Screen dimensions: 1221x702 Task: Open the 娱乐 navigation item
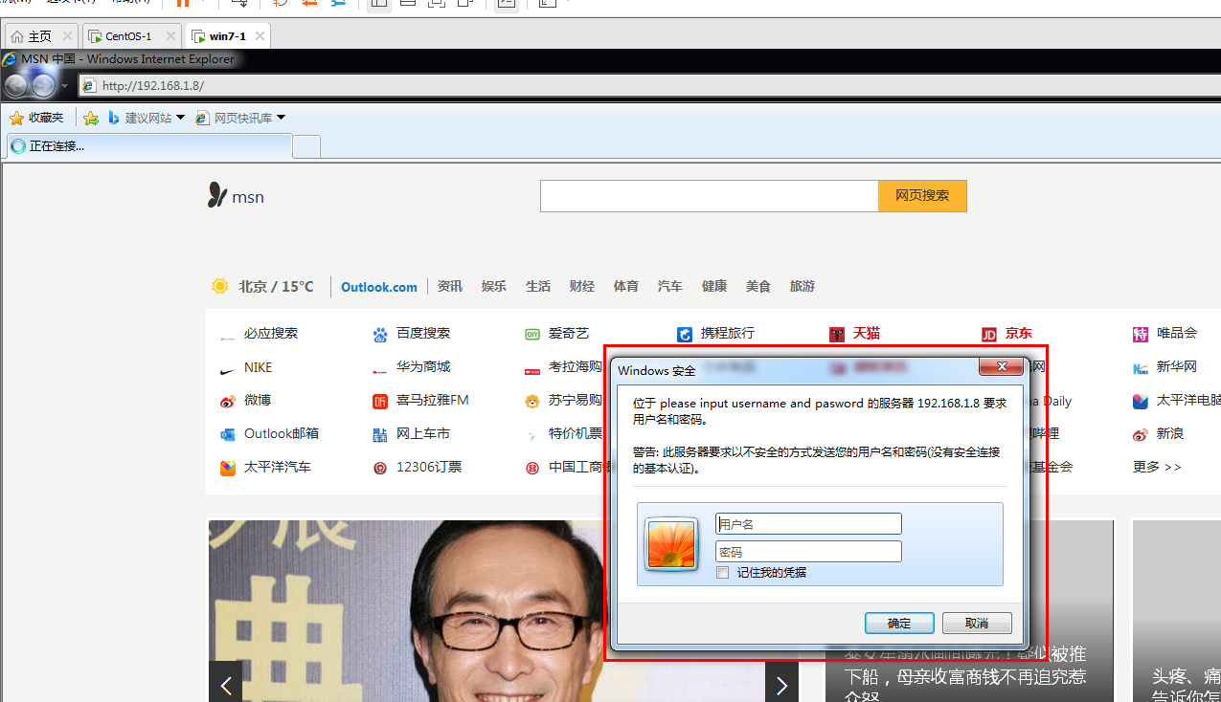pyautogui.click(x=494, y=286)
